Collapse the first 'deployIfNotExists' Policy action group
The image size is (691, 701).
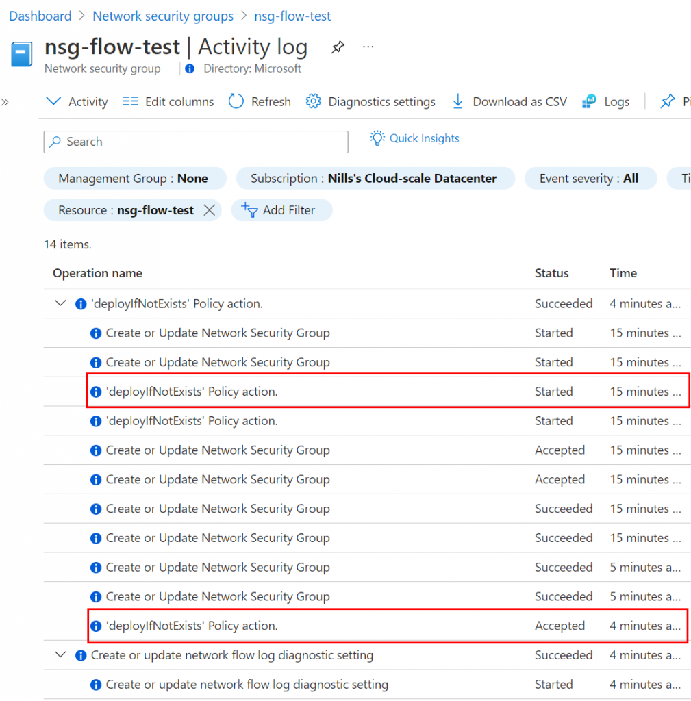[x=60, y=304]
